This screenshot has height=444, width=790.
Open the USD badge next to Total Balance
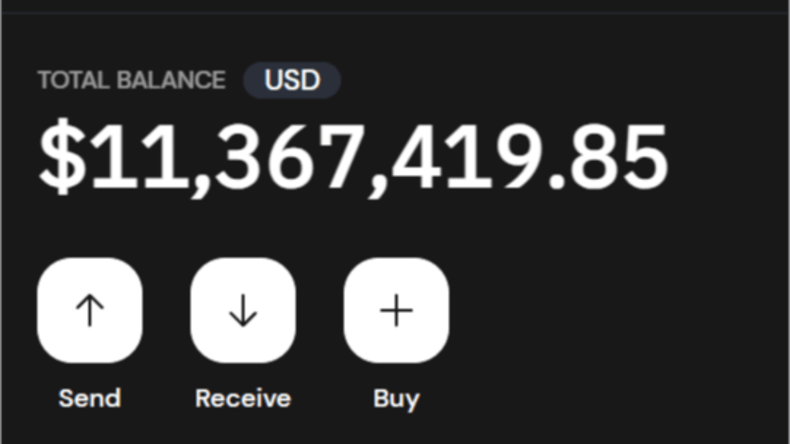(292, 80)
